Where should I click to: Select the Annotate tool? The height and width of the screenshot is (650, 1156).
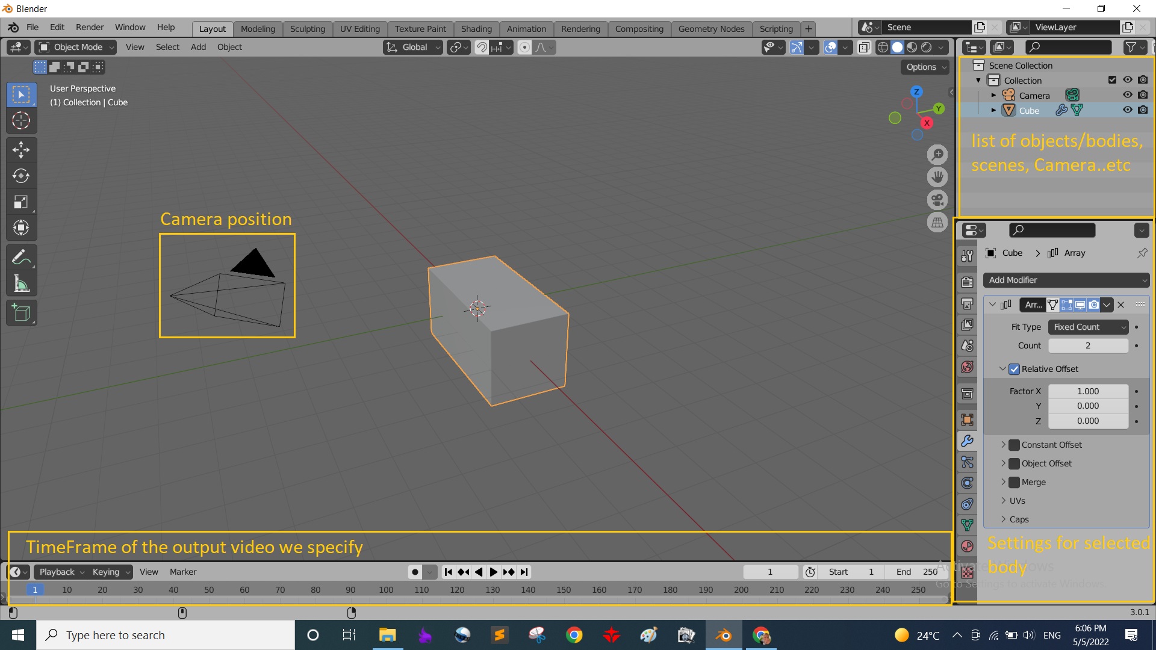tap(21, 258)
